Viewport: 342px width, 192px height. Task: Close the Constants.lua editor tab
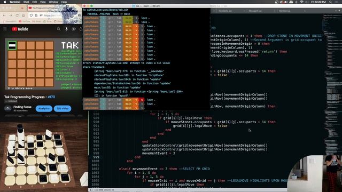point(244,11)
